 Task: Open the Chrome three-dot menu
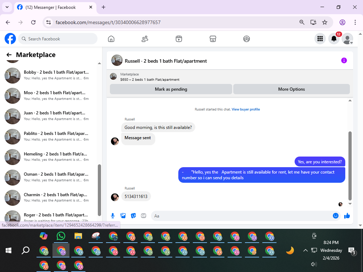(355, 22)
